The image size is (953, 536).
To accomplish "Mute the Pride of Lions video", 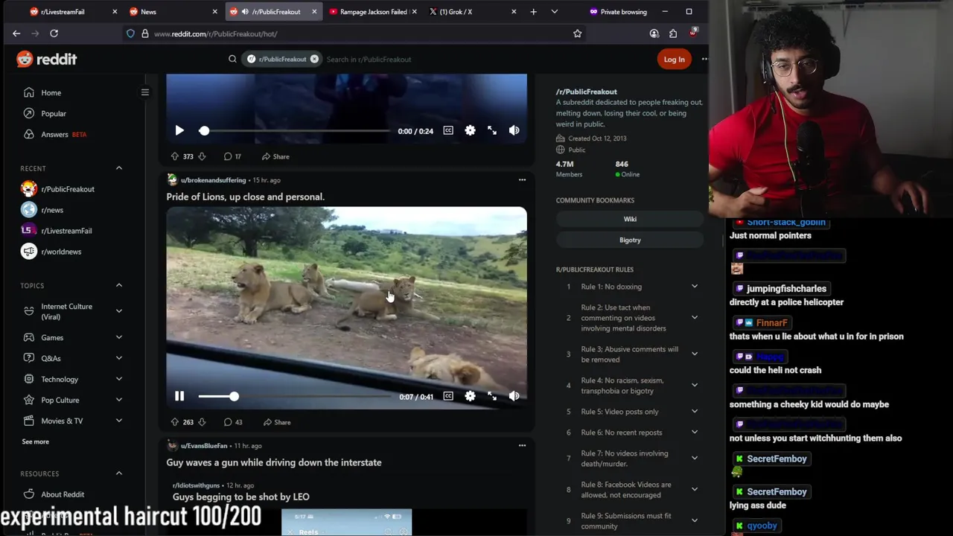I will [514, 396].
